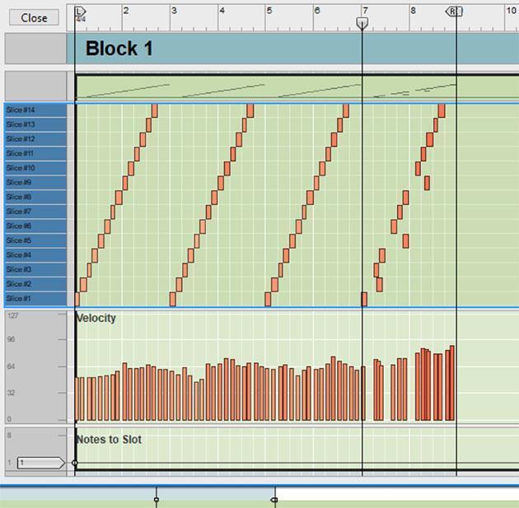Select the right loop locator R marker
Image resolution: width=519 pixels, height=508 pixels.
(x=454, y=12)
